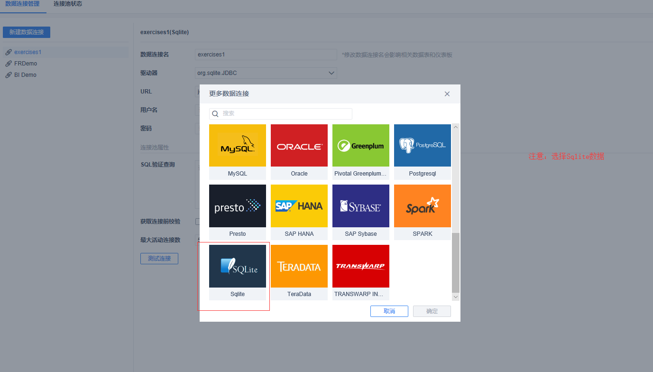Select the MySQL database icon

tap(238, 145)
